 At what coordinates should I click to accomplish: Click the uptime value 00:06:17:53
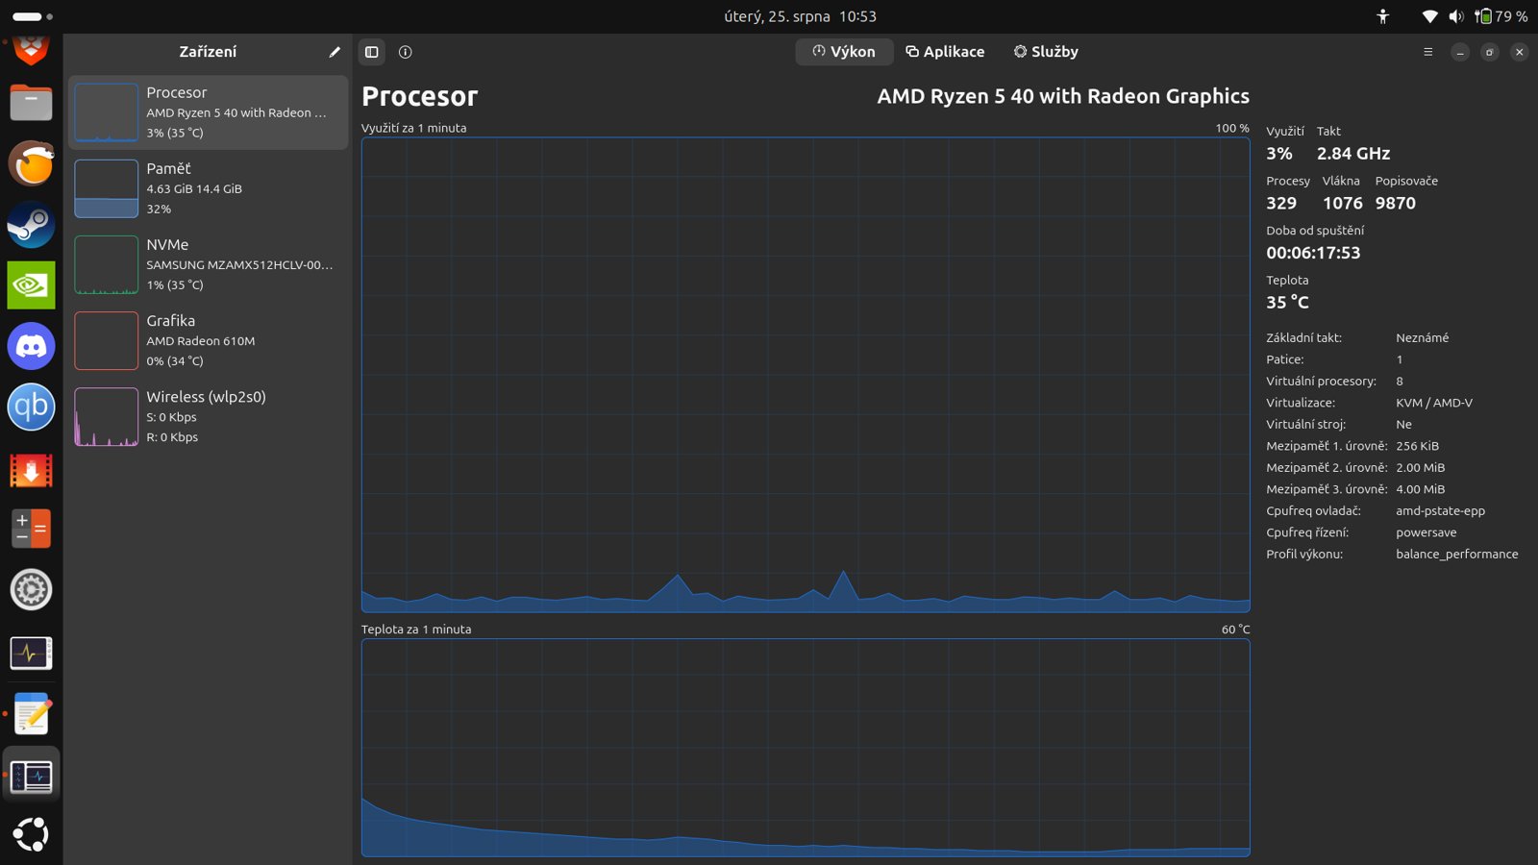click(1313, 254)
